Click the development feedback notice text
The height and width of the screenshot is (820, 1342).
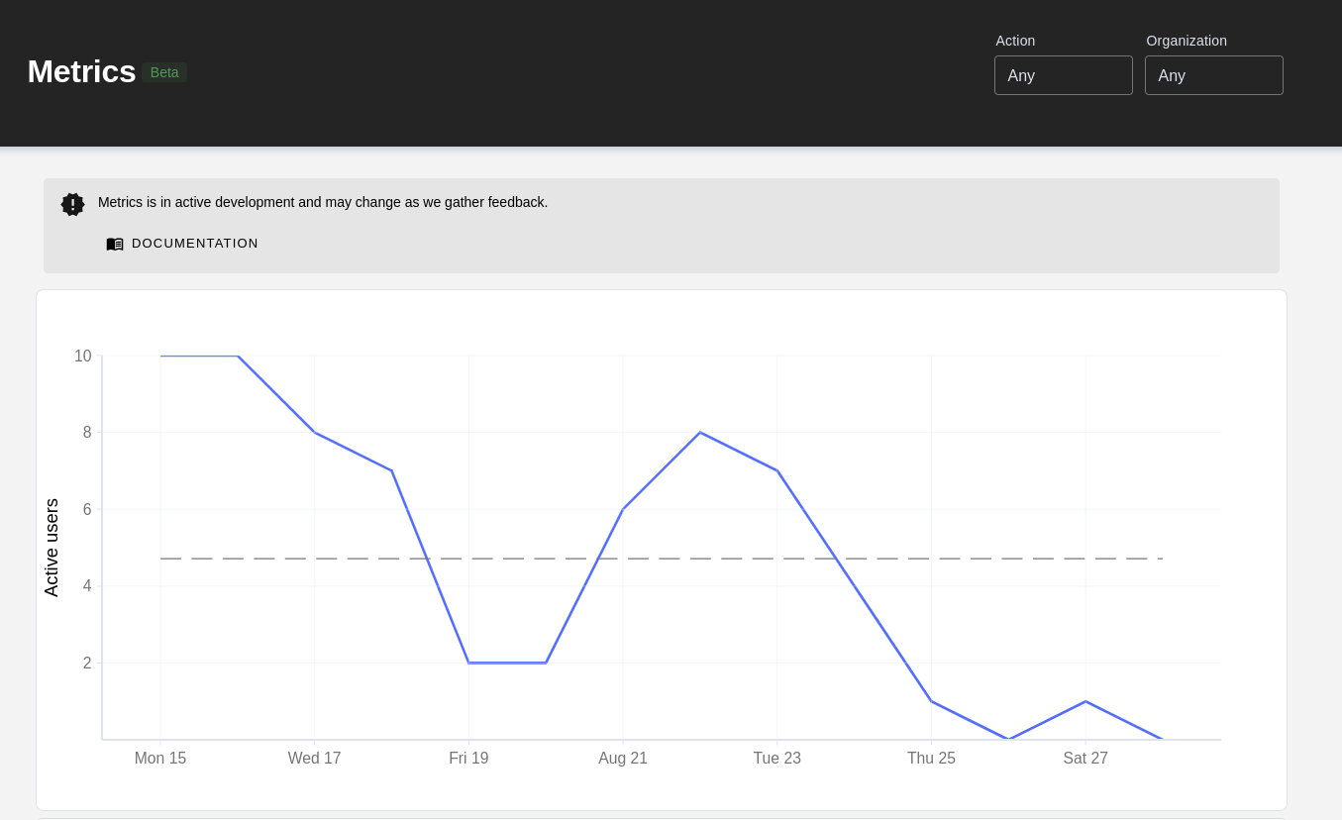pyautogui.click(x=323, y=202)
